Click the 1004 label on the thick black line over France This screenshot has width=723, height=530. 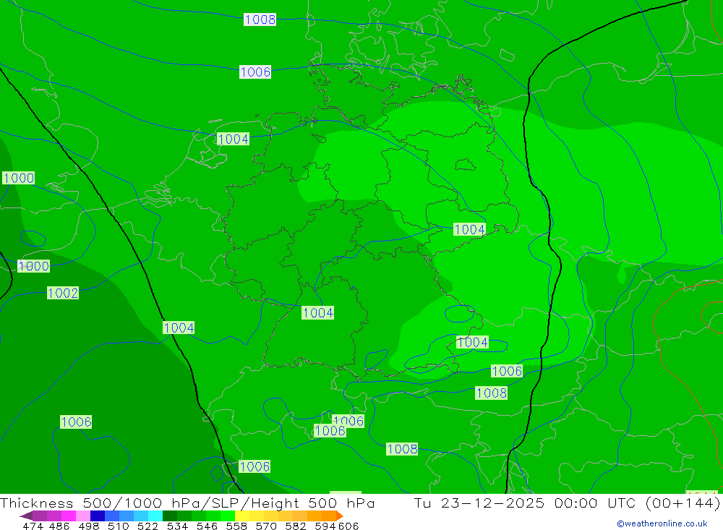pyautogui.click(x=179, y=328)
